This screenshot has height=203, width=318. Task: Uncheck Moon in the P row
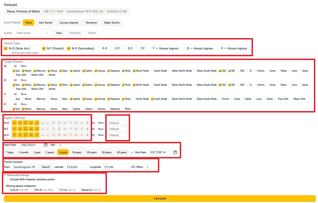[x=23, y=109]
